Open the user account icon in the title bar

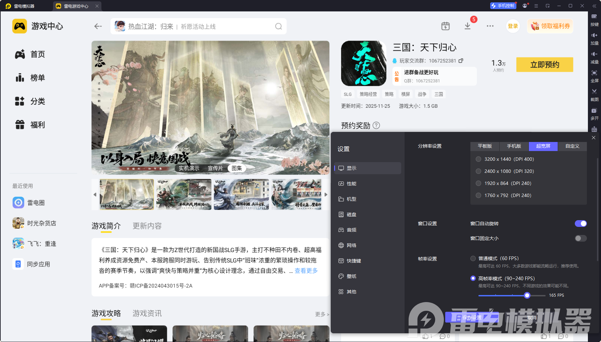pos(525,6)
